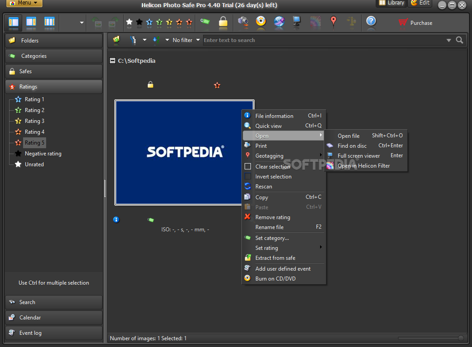This screenshot has width=472, height=347.
Task: Open dropdown arrow next to tree sort icon
Action: click(x=145, y=40)
